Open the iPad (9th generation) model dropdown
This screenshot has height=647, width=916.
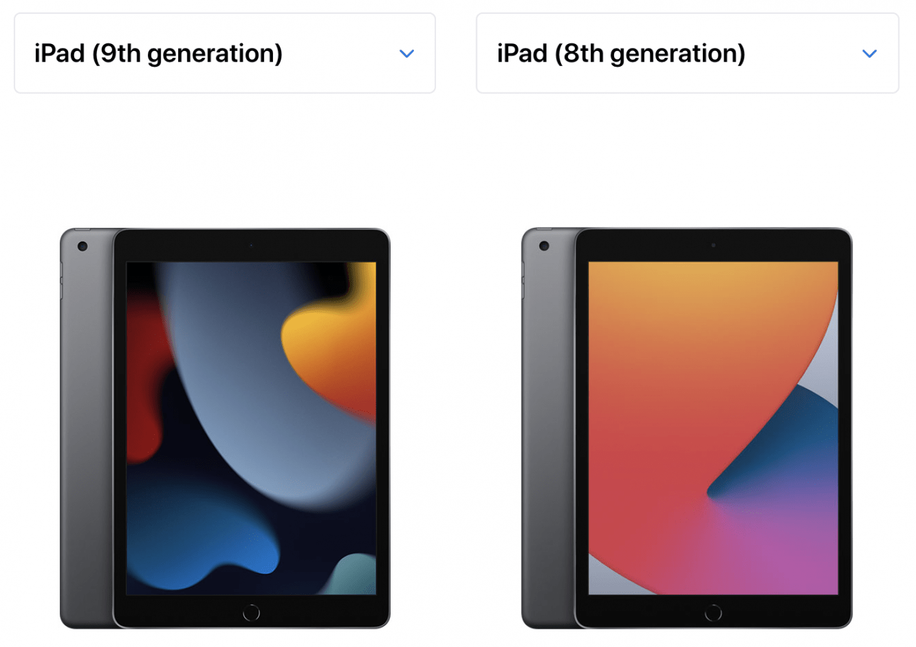pyautogui.click(x=225, y=53)
